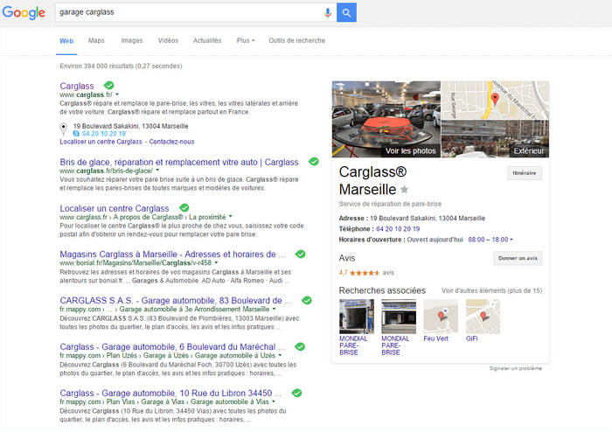
Task: Click the avis reviews link text
Action: 388,273
